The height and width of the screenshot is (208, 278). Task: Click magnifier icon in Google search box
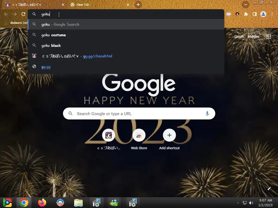tap(70, 113)
